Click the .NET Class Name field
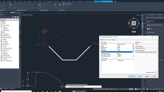Screen dimensions: 164x92 [146, 48]
